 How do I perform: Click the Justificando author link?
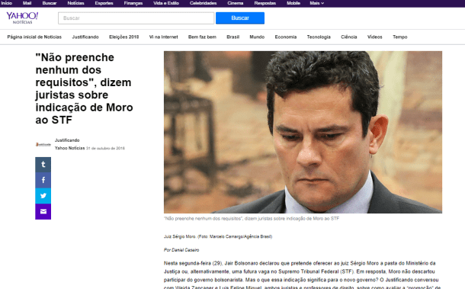[67, 140]
